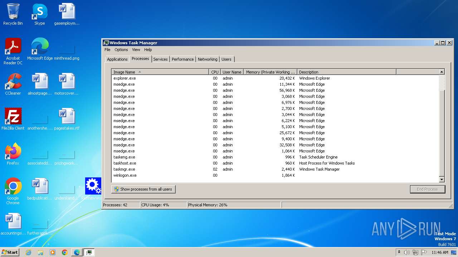The width and height of the screenshot is (458, 257).
Task: Launch Skype from the desktop
Action: [x=40, y=14]
